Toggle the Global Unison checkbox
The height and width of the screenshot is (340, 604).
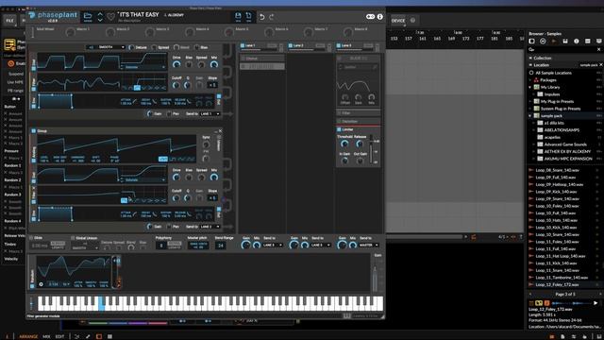coord(73,238)
